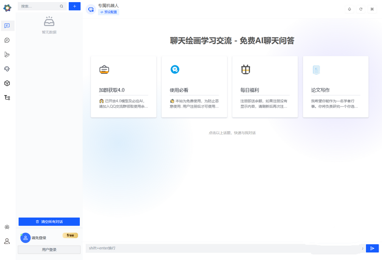Click the 清空所有对话 clear conversations button

[48, 221]
